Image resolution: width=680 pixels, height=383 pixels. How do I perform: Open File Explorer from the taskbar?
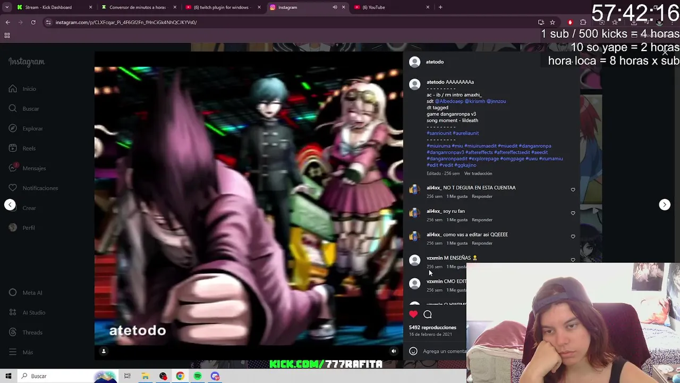(x=145, y=376)
